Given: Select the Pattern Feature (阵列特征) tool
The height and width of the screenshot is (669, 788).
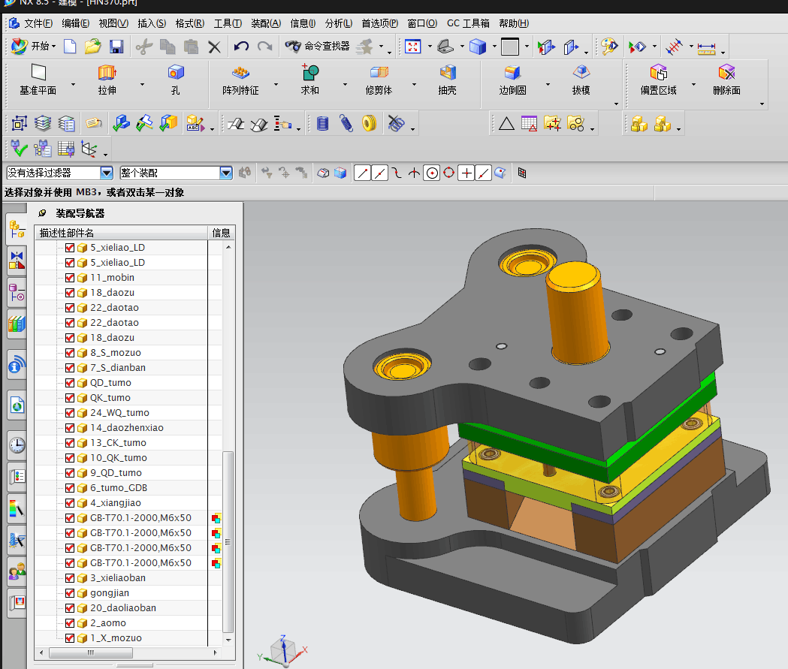Looking at the screenshot, I should point(240,80).
